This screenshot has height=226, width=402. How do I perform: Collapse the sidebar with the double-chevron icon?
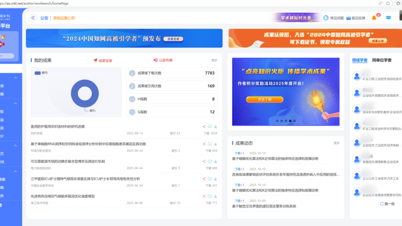pyautogui.click(x=33, y=18)
